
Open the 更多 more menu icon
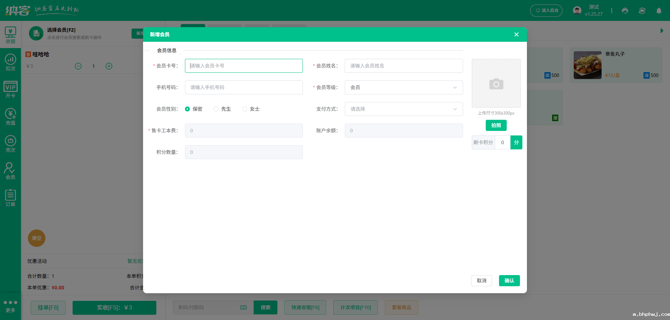tap(10, 306)
